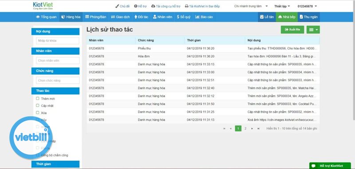Click the green Xuất file button

[292, 30]
